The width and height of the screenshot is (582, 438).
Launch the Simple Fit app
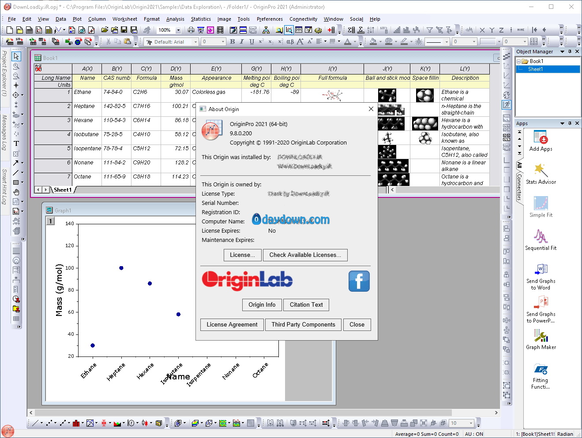point(541,207)
